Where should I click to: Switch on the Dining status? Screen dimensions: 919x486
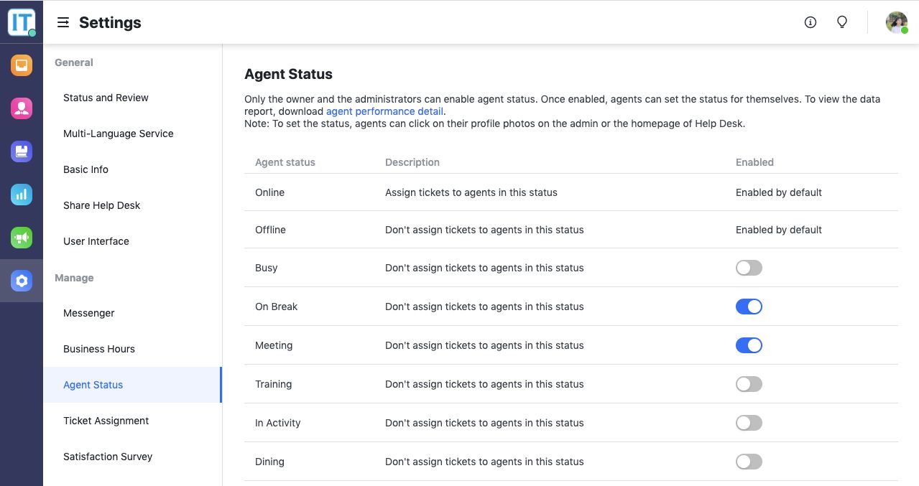749,461
